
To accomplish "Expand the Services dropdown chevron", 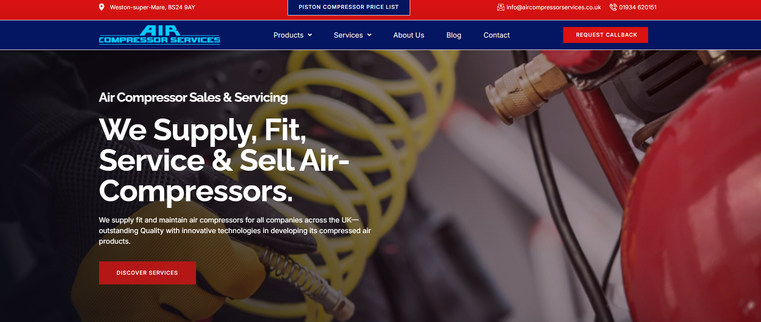I will (x=369, y=35).
